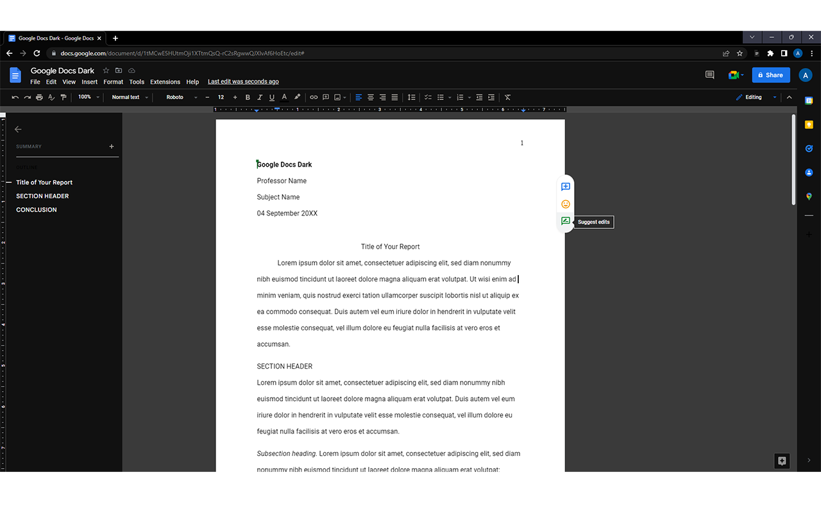Create a checklist
Screen dimensions: 821x513
point(428,97)
